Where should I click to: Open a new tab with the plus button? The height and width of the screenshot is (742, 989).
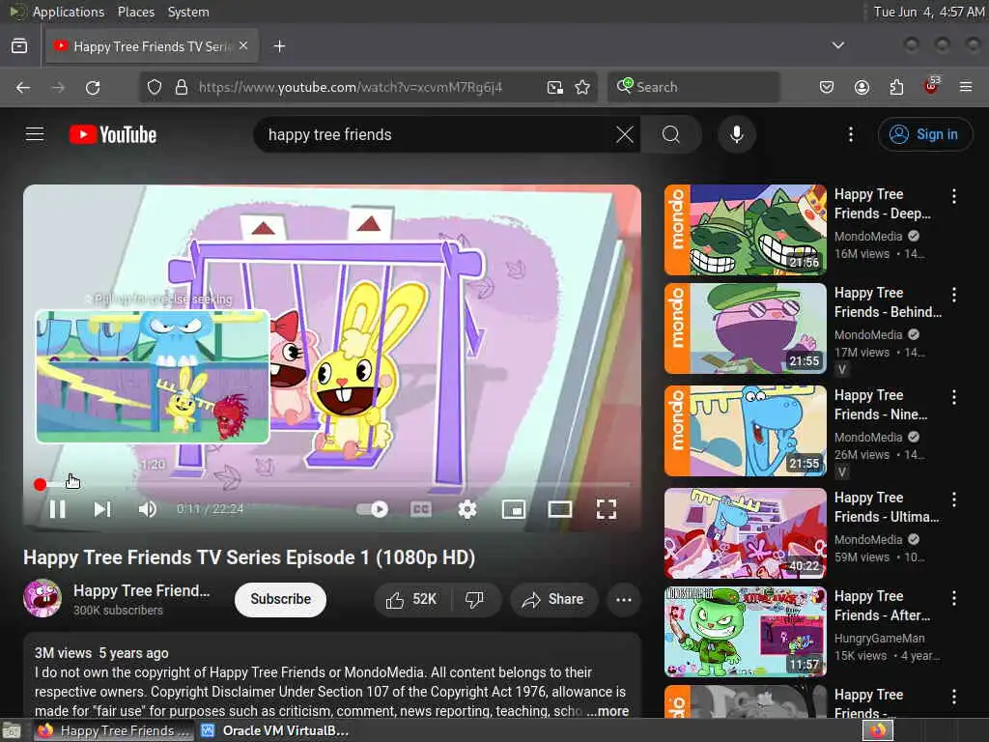[x=279, y=46]
